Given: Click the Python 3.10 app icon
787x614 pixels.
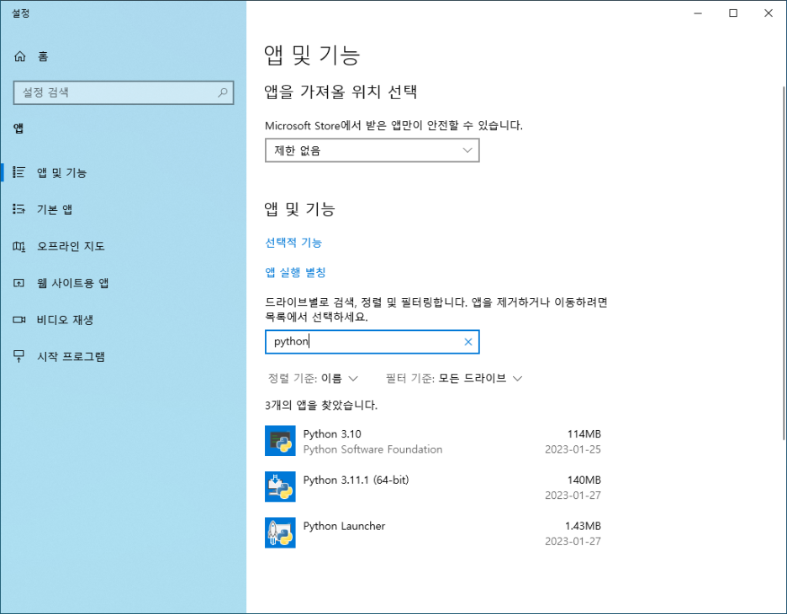Looking at the screenshot, I should coord(280,441).
